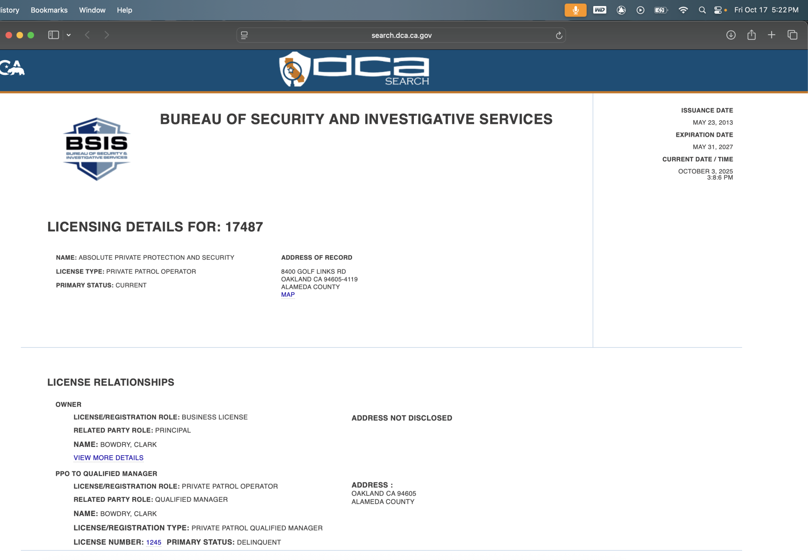This screenshot has width=808, height=560.
Task: Click the Safari sidebar toggle icon
Action: tap(53, 35)
